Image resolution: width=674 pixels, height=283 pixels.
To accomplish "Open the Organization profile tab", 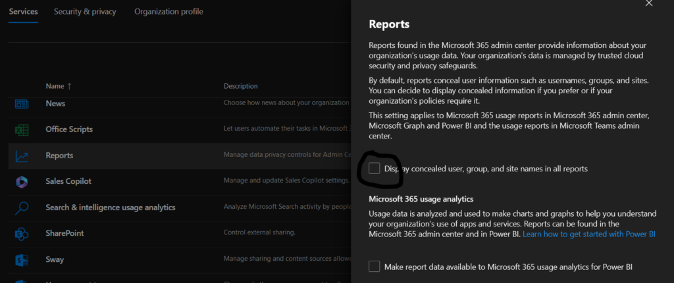I will (168, 12).
